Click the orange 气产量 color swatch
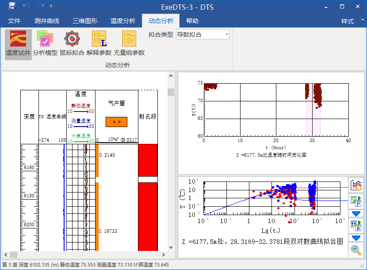367x270 pixels. click(x=116, y=122)
